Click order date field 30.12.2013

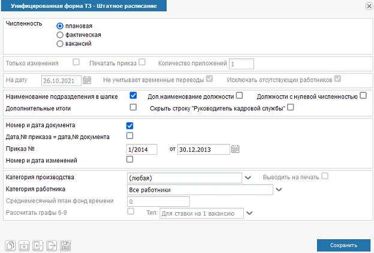204,149
